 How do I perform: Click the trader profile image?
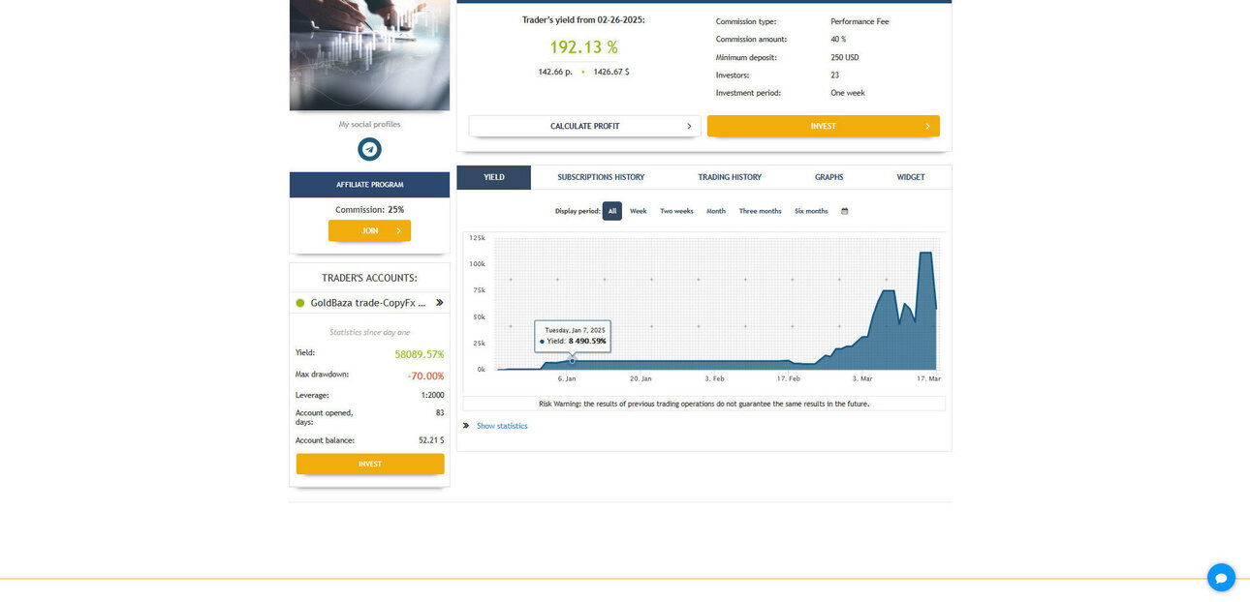click(369, 55)
